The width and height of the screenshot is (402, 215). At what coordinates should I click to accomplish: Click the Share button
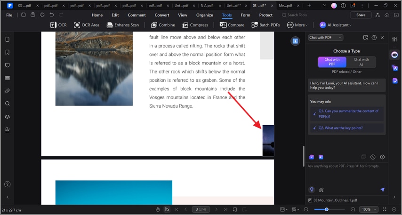tap(361, 15)
